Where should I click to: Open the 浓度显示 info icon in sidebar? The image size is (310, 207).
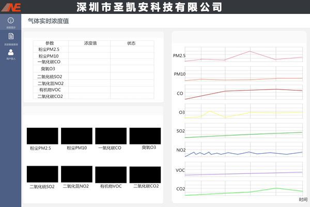11,21
